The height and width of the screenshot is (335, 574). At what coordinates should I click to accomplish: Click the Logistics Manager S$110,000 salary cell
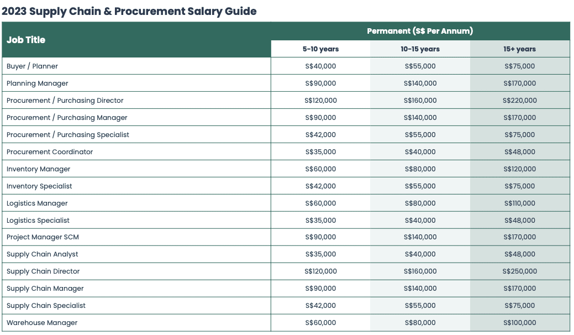point(519,203)
